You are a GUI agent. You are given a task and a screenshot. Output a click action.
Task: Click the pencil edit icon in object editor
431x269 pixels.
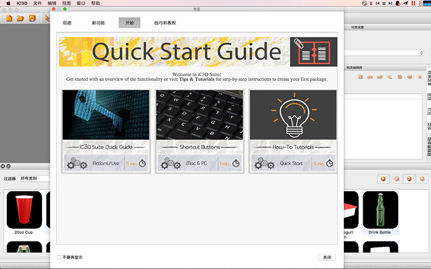coord(380,77)
